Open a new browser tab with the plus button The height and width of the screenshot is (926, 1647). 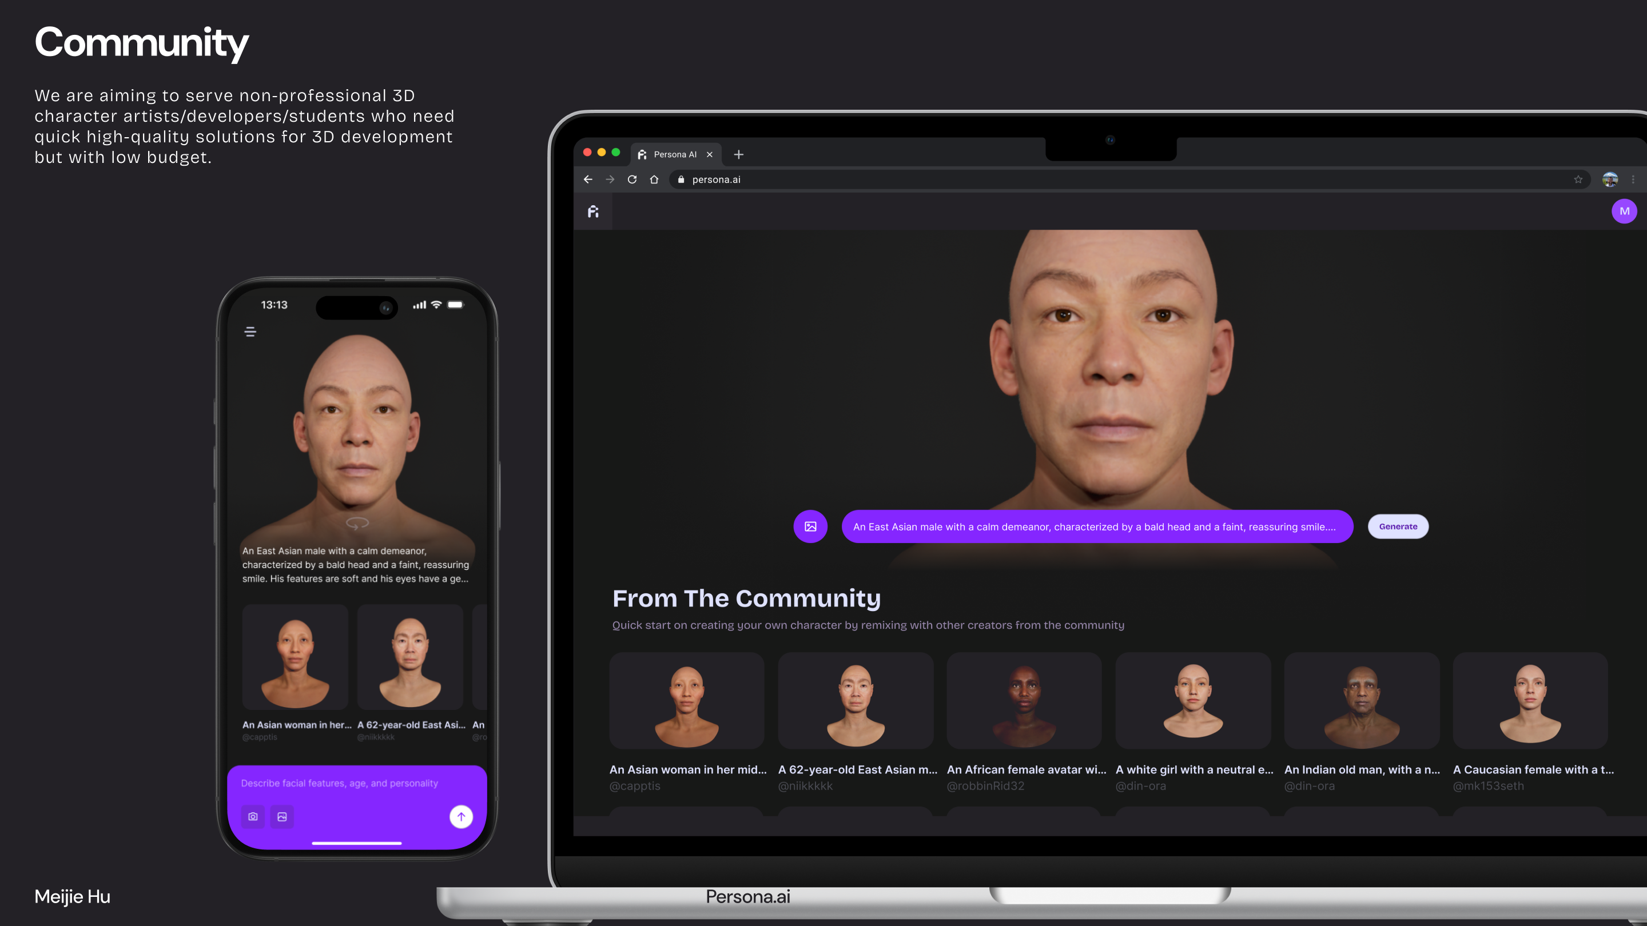pos(738,154)
